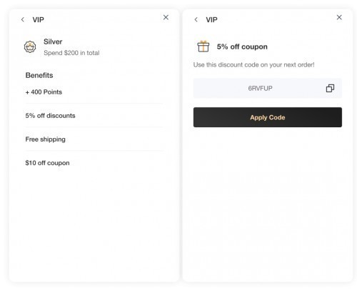Go back from the coupon panel
The width and height of the screenshot is (357, 291).
(x=196, y=19)
